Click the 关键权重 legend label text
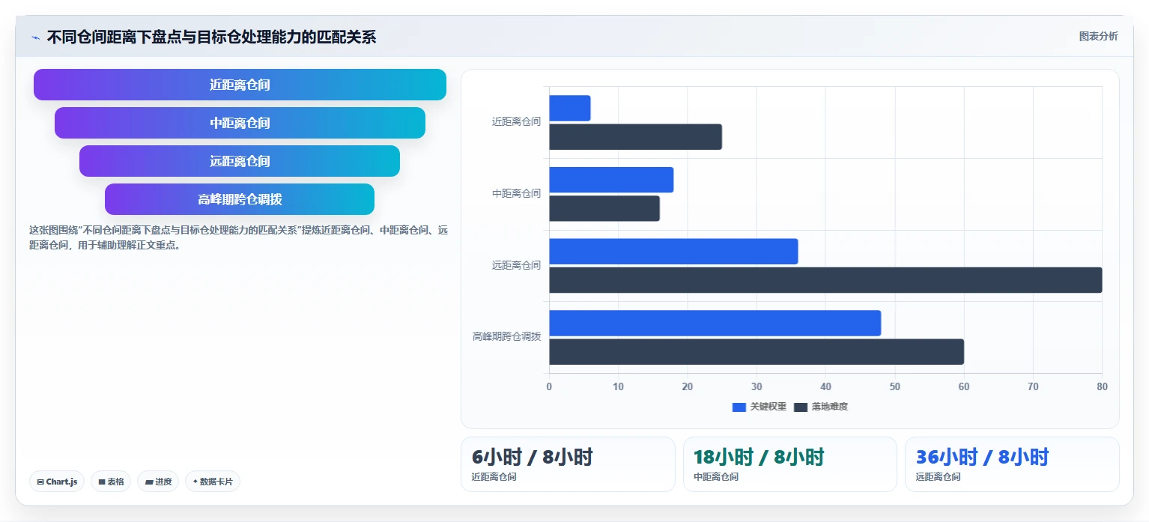This screenshot has height=522, width=1149. click(x=768, y=407)
